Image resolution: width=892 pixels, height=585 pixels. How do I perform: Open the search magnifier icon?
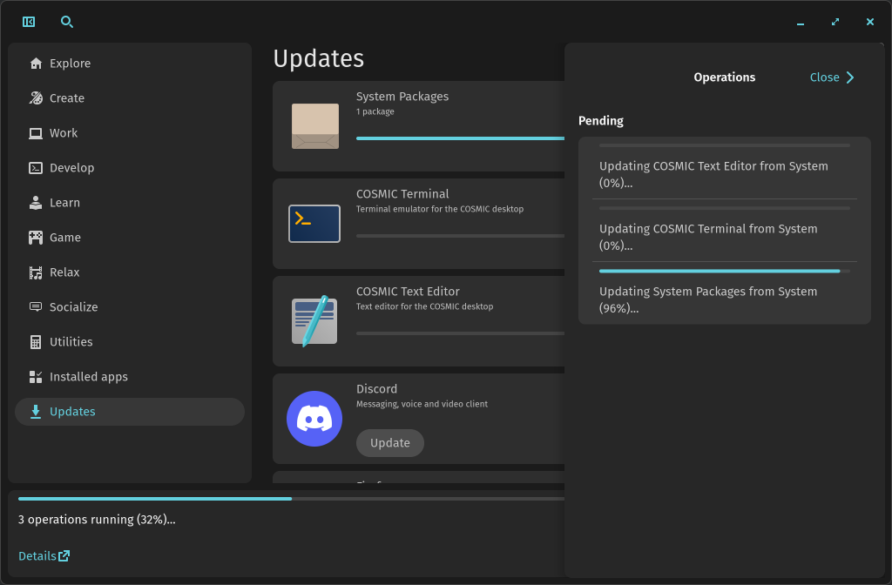pyautogui.click(x=67, y=22)
